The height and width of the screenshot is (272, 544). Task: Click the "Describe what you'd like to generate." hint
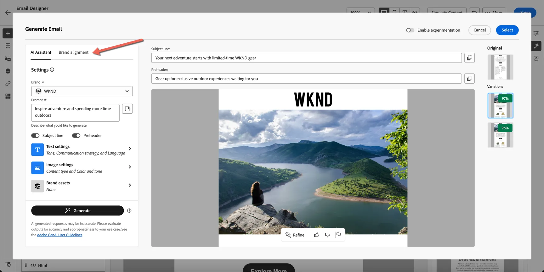coord(59,125)
